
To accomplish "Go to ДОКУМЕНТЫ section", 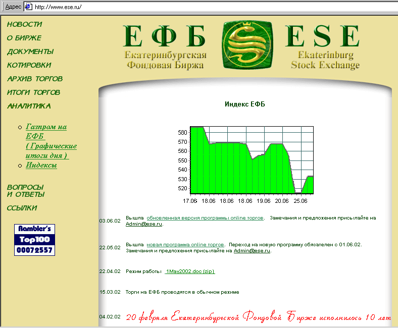I will [x=30, y=52].
